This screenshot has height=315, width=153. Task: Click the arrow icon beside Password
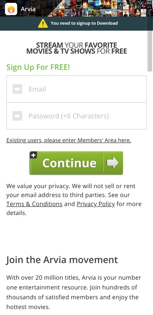[x=17, y=116]
